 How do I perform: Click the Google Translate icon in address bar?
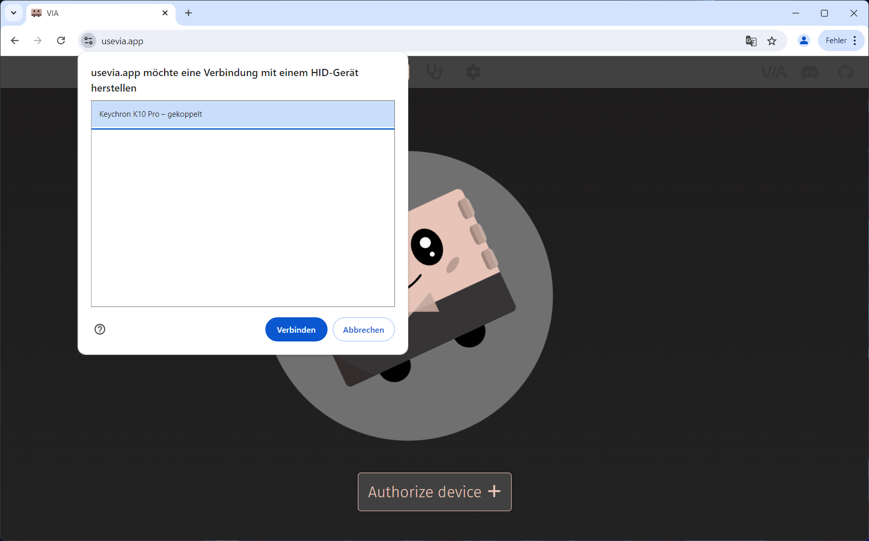tap(751, 41)
